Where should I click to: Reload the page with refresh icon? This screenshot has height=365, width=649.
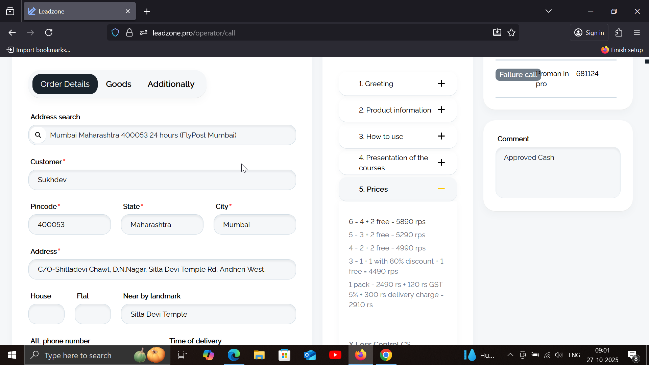(49, 33)
